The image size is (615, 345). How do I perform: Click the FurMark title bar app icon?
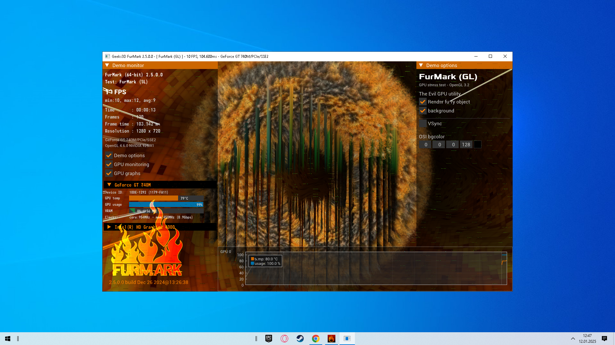(x=108, y=56)
